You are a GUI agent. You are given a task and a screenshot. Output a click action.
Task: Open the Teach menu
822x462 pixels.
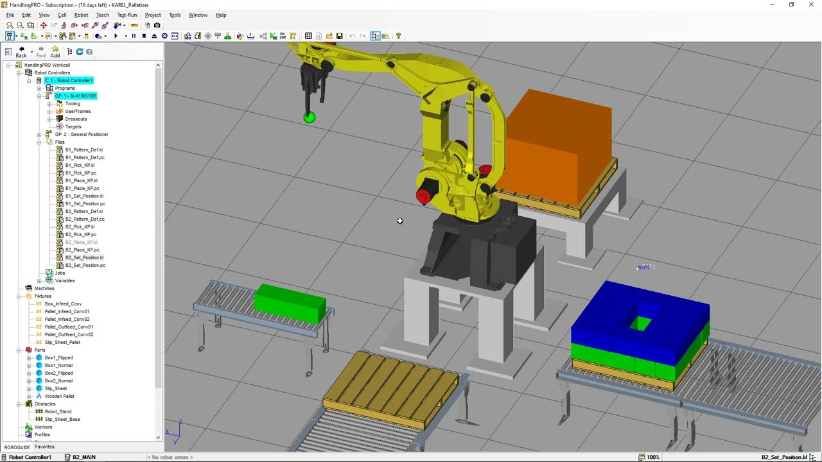point(103,15)
